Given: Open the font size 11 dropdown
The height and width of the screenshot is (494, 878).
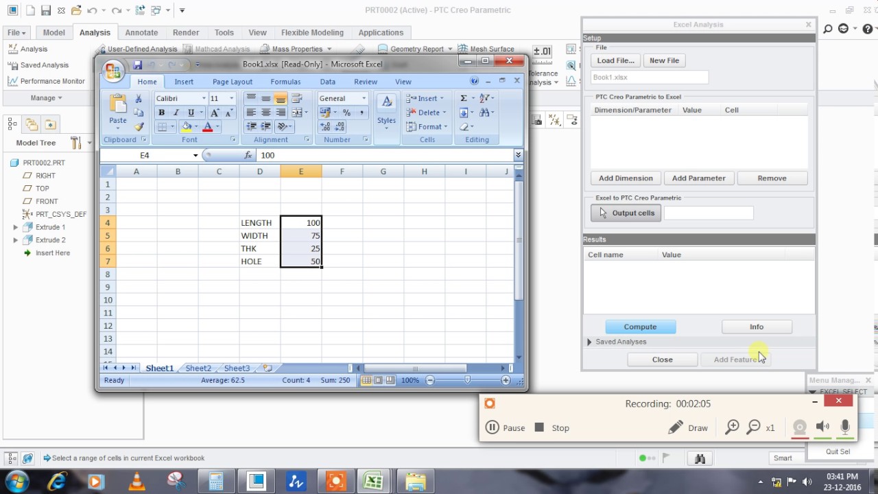Looking at the screenshot, I should tap(231, 99).
